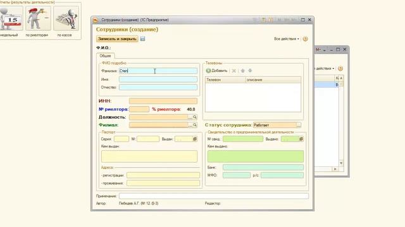Open the calendar picker for passport Выдан date
405x227 pixels.
pos(195,139)
